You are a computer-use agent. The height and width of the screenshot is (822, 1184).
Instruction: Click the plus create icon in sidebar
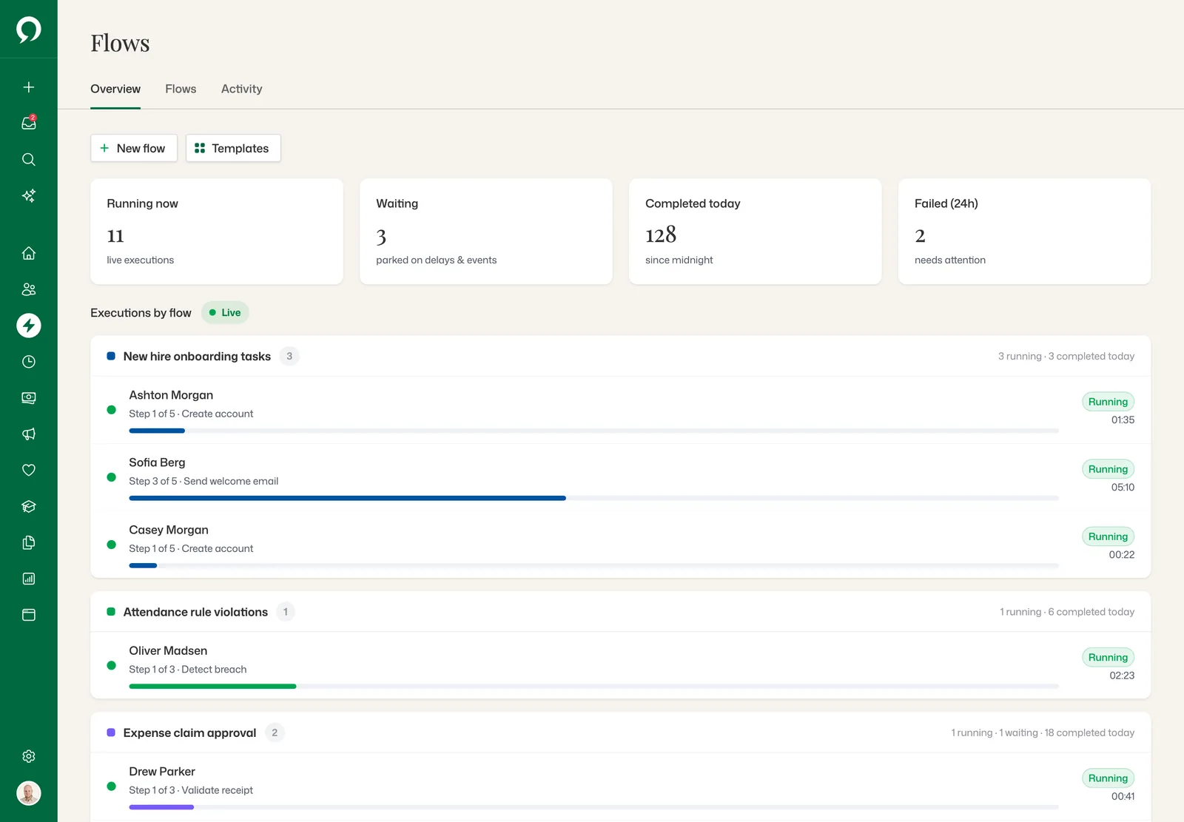[29, 87]
